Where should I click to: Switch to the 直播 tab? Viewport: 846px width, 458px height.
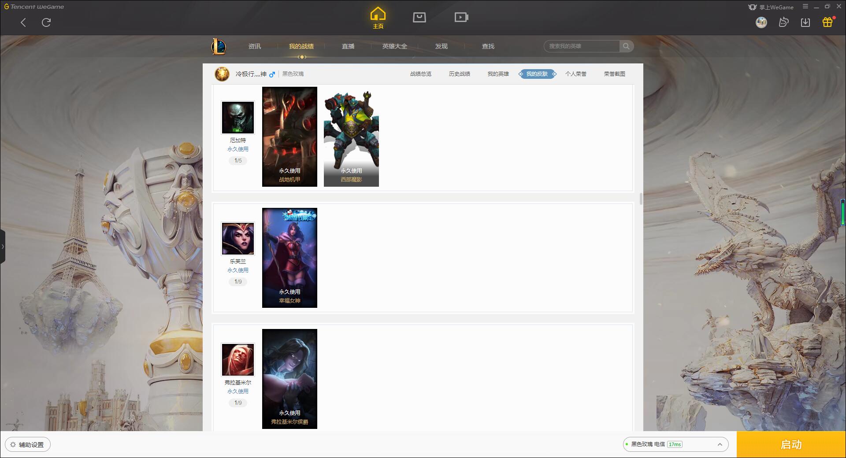point(348,46)
